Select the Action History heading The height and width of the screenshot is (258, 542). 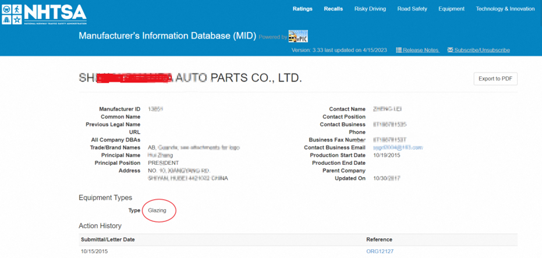tap(100, 226)
